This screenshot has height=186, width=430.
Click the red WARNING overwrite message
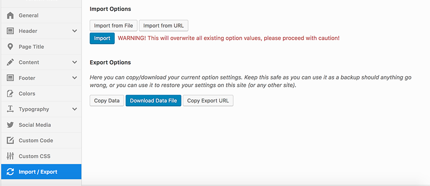(229, 38)
